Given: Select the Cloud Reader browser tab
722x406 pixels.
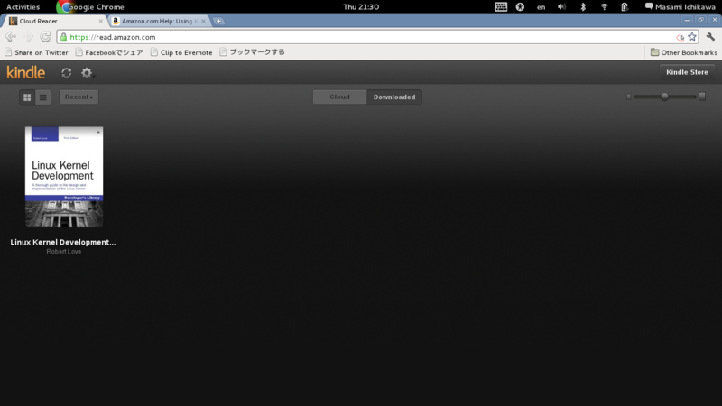Looking at the screenshot, I should pos(55,21).
